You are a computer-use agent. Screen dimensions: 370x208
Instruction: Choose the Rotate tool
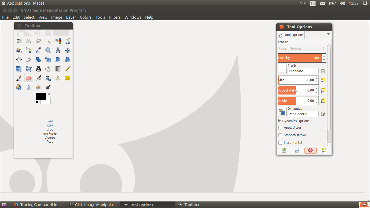click(x=38, y=60)
